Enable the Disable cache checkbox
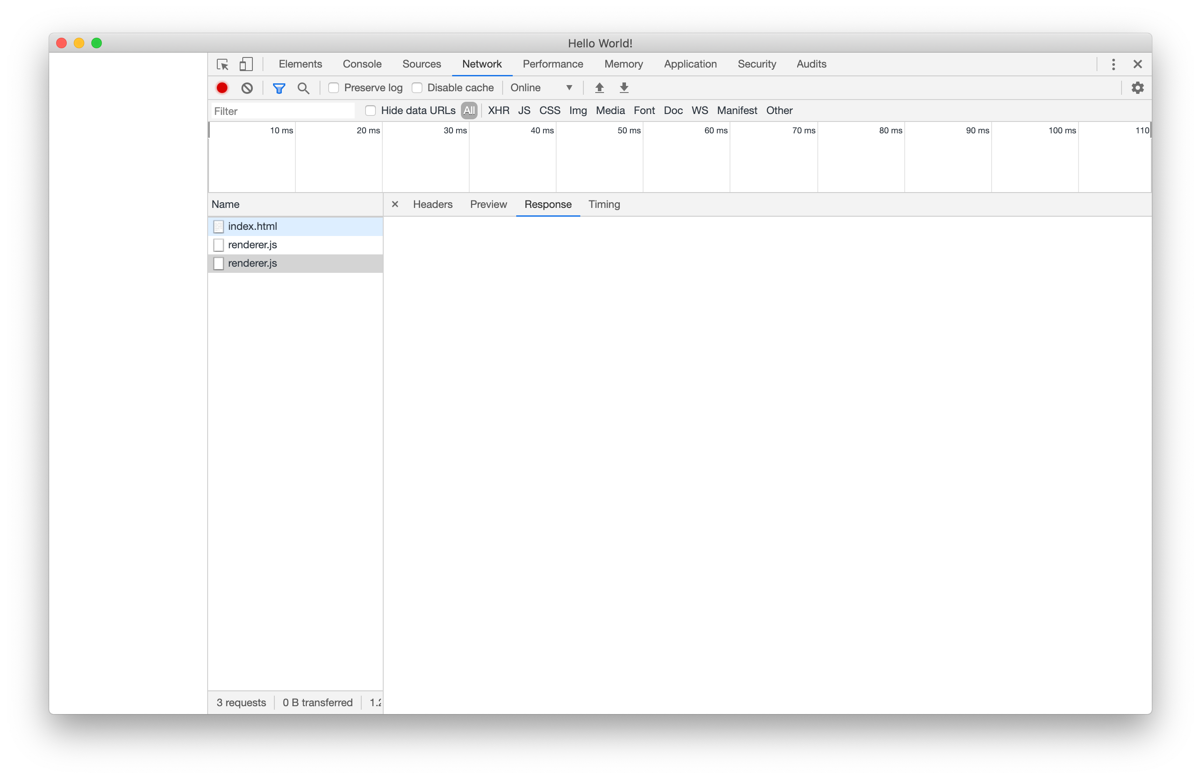 click(x=417, y=88)
